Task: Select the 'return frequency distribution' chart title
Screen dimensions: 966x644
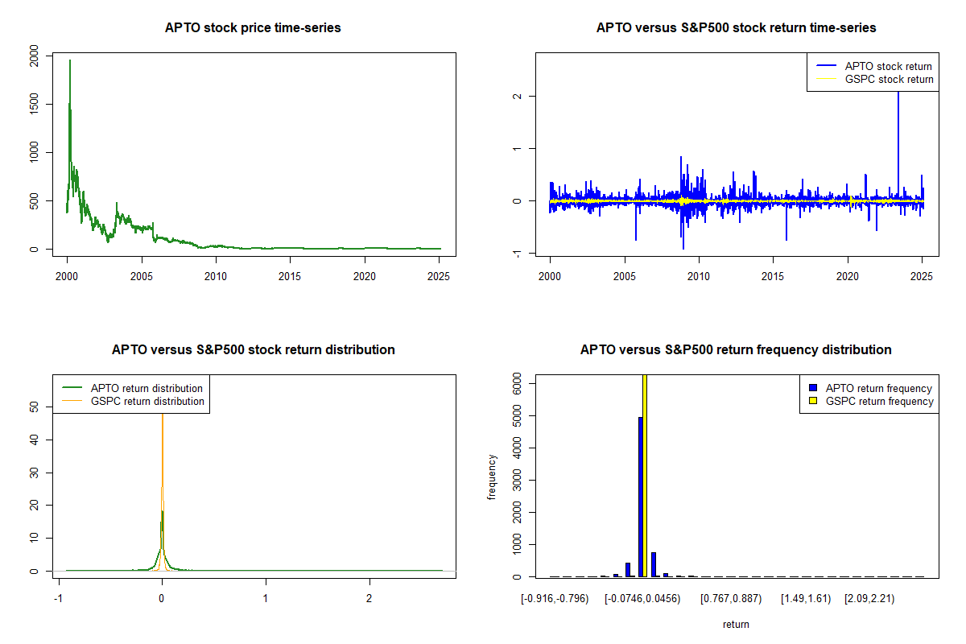Action: coord(736,350)
